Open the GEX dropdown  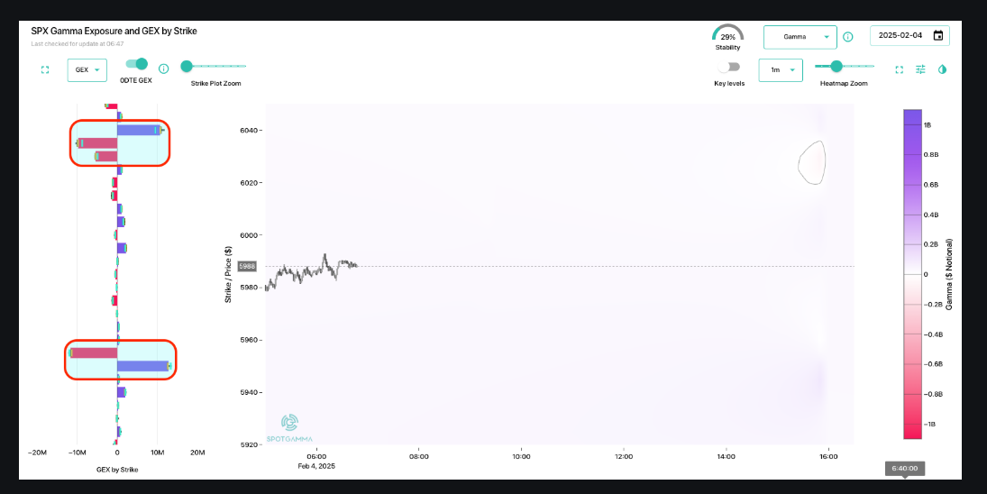pyautogui.click(x=87, y=69)
